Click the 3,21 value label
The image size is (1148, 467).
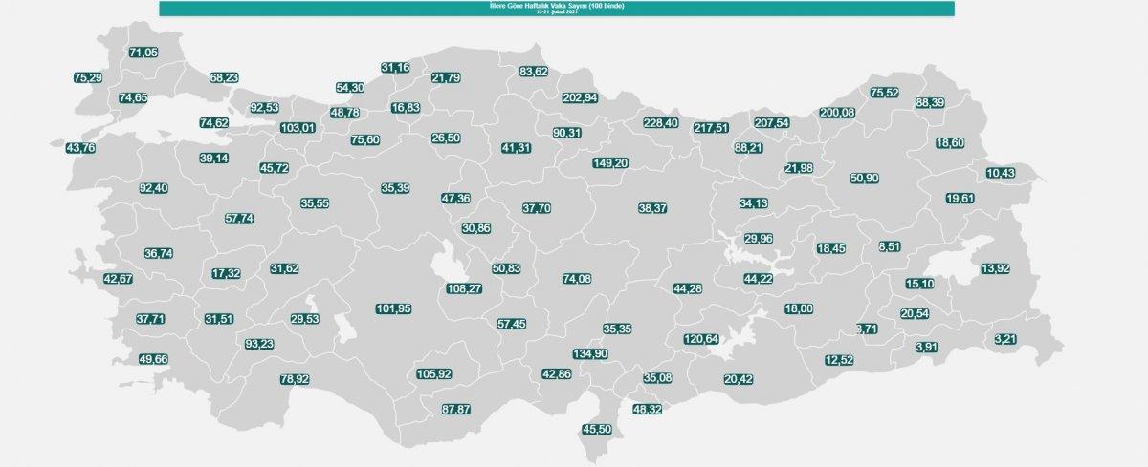tap(1005, 338)
